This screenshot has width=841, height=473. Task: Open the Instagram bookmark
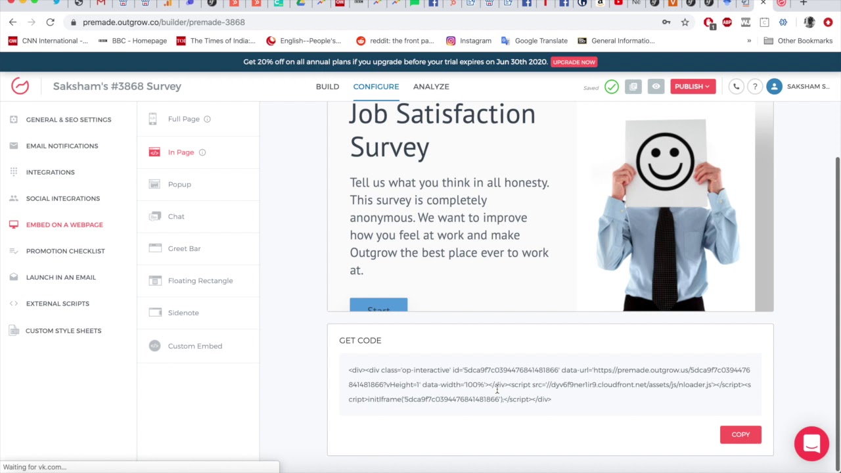click(468, 41)
